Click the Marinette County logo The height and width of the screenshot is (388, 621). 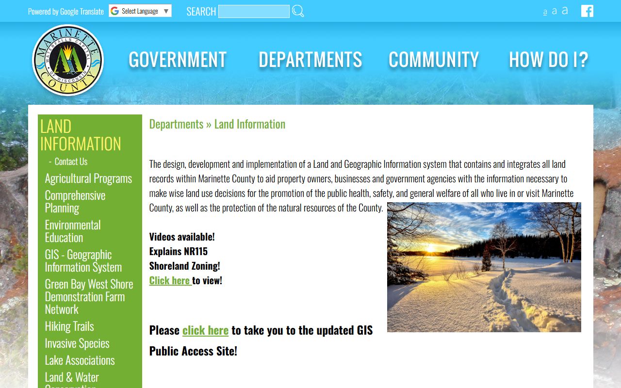point(68,60)
